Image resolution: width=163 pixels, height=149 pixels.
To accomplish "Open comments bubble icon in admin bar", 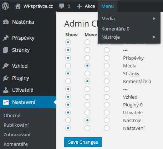I will click(62, 6).
